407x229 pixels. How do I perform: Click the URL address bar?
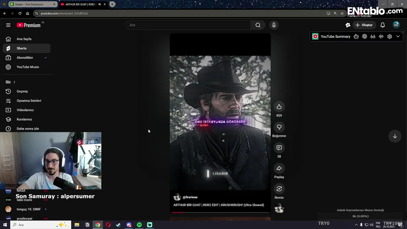(181, 13)
